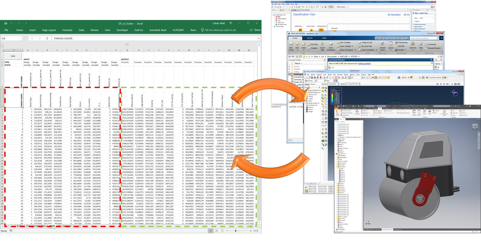
Task: Click Run and Time in MATLAB toolstrip
Action: pyautogui.click(x=365, y=46)
